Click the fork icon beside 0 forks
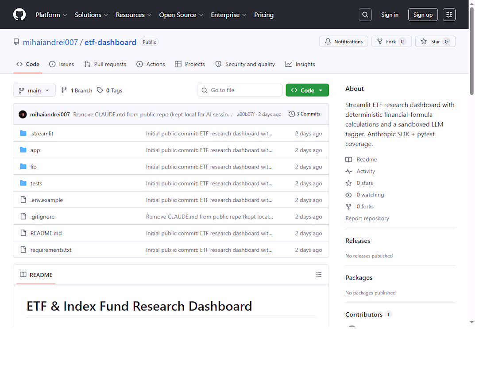Viewport: 487px width, 365px height. pyautogui.click(x=348, y=207)
